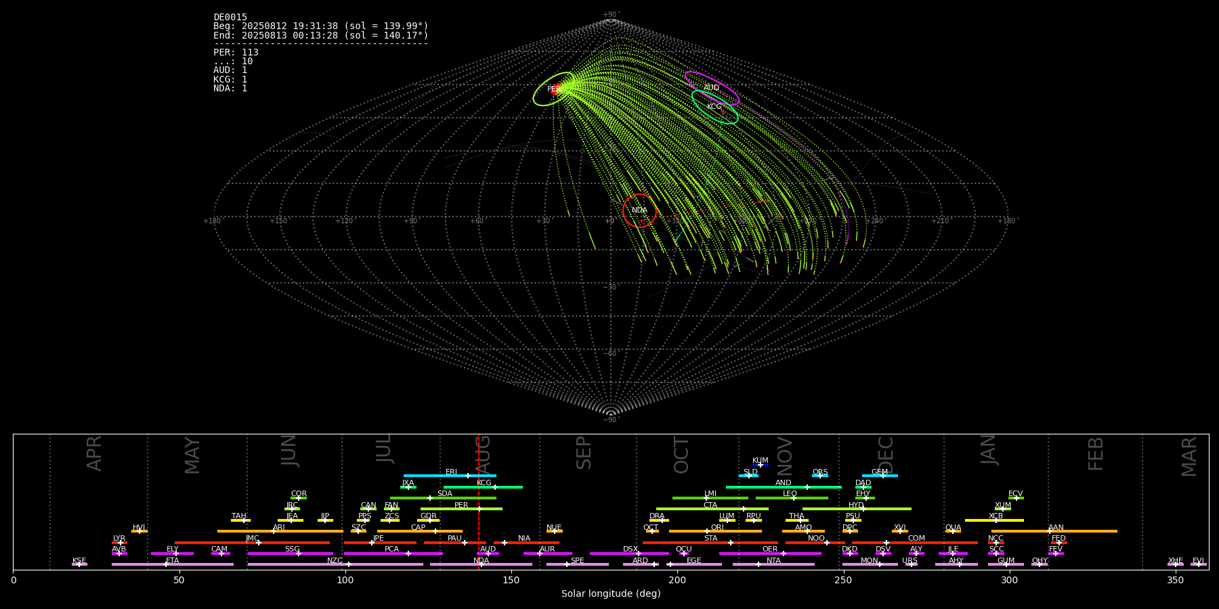Click the -90° label at map bottom

[611, 420]
